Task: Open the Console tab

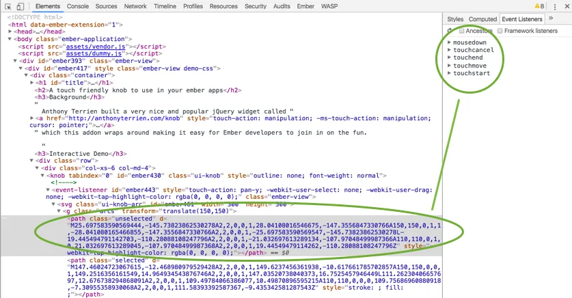Action: (x=78, y=6)
